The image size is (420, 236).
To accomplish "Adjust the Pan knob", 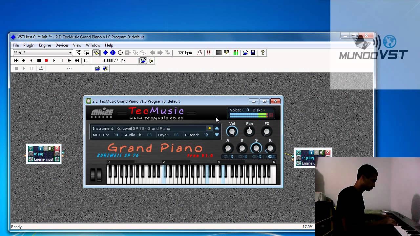I will [x=249, y=132].
